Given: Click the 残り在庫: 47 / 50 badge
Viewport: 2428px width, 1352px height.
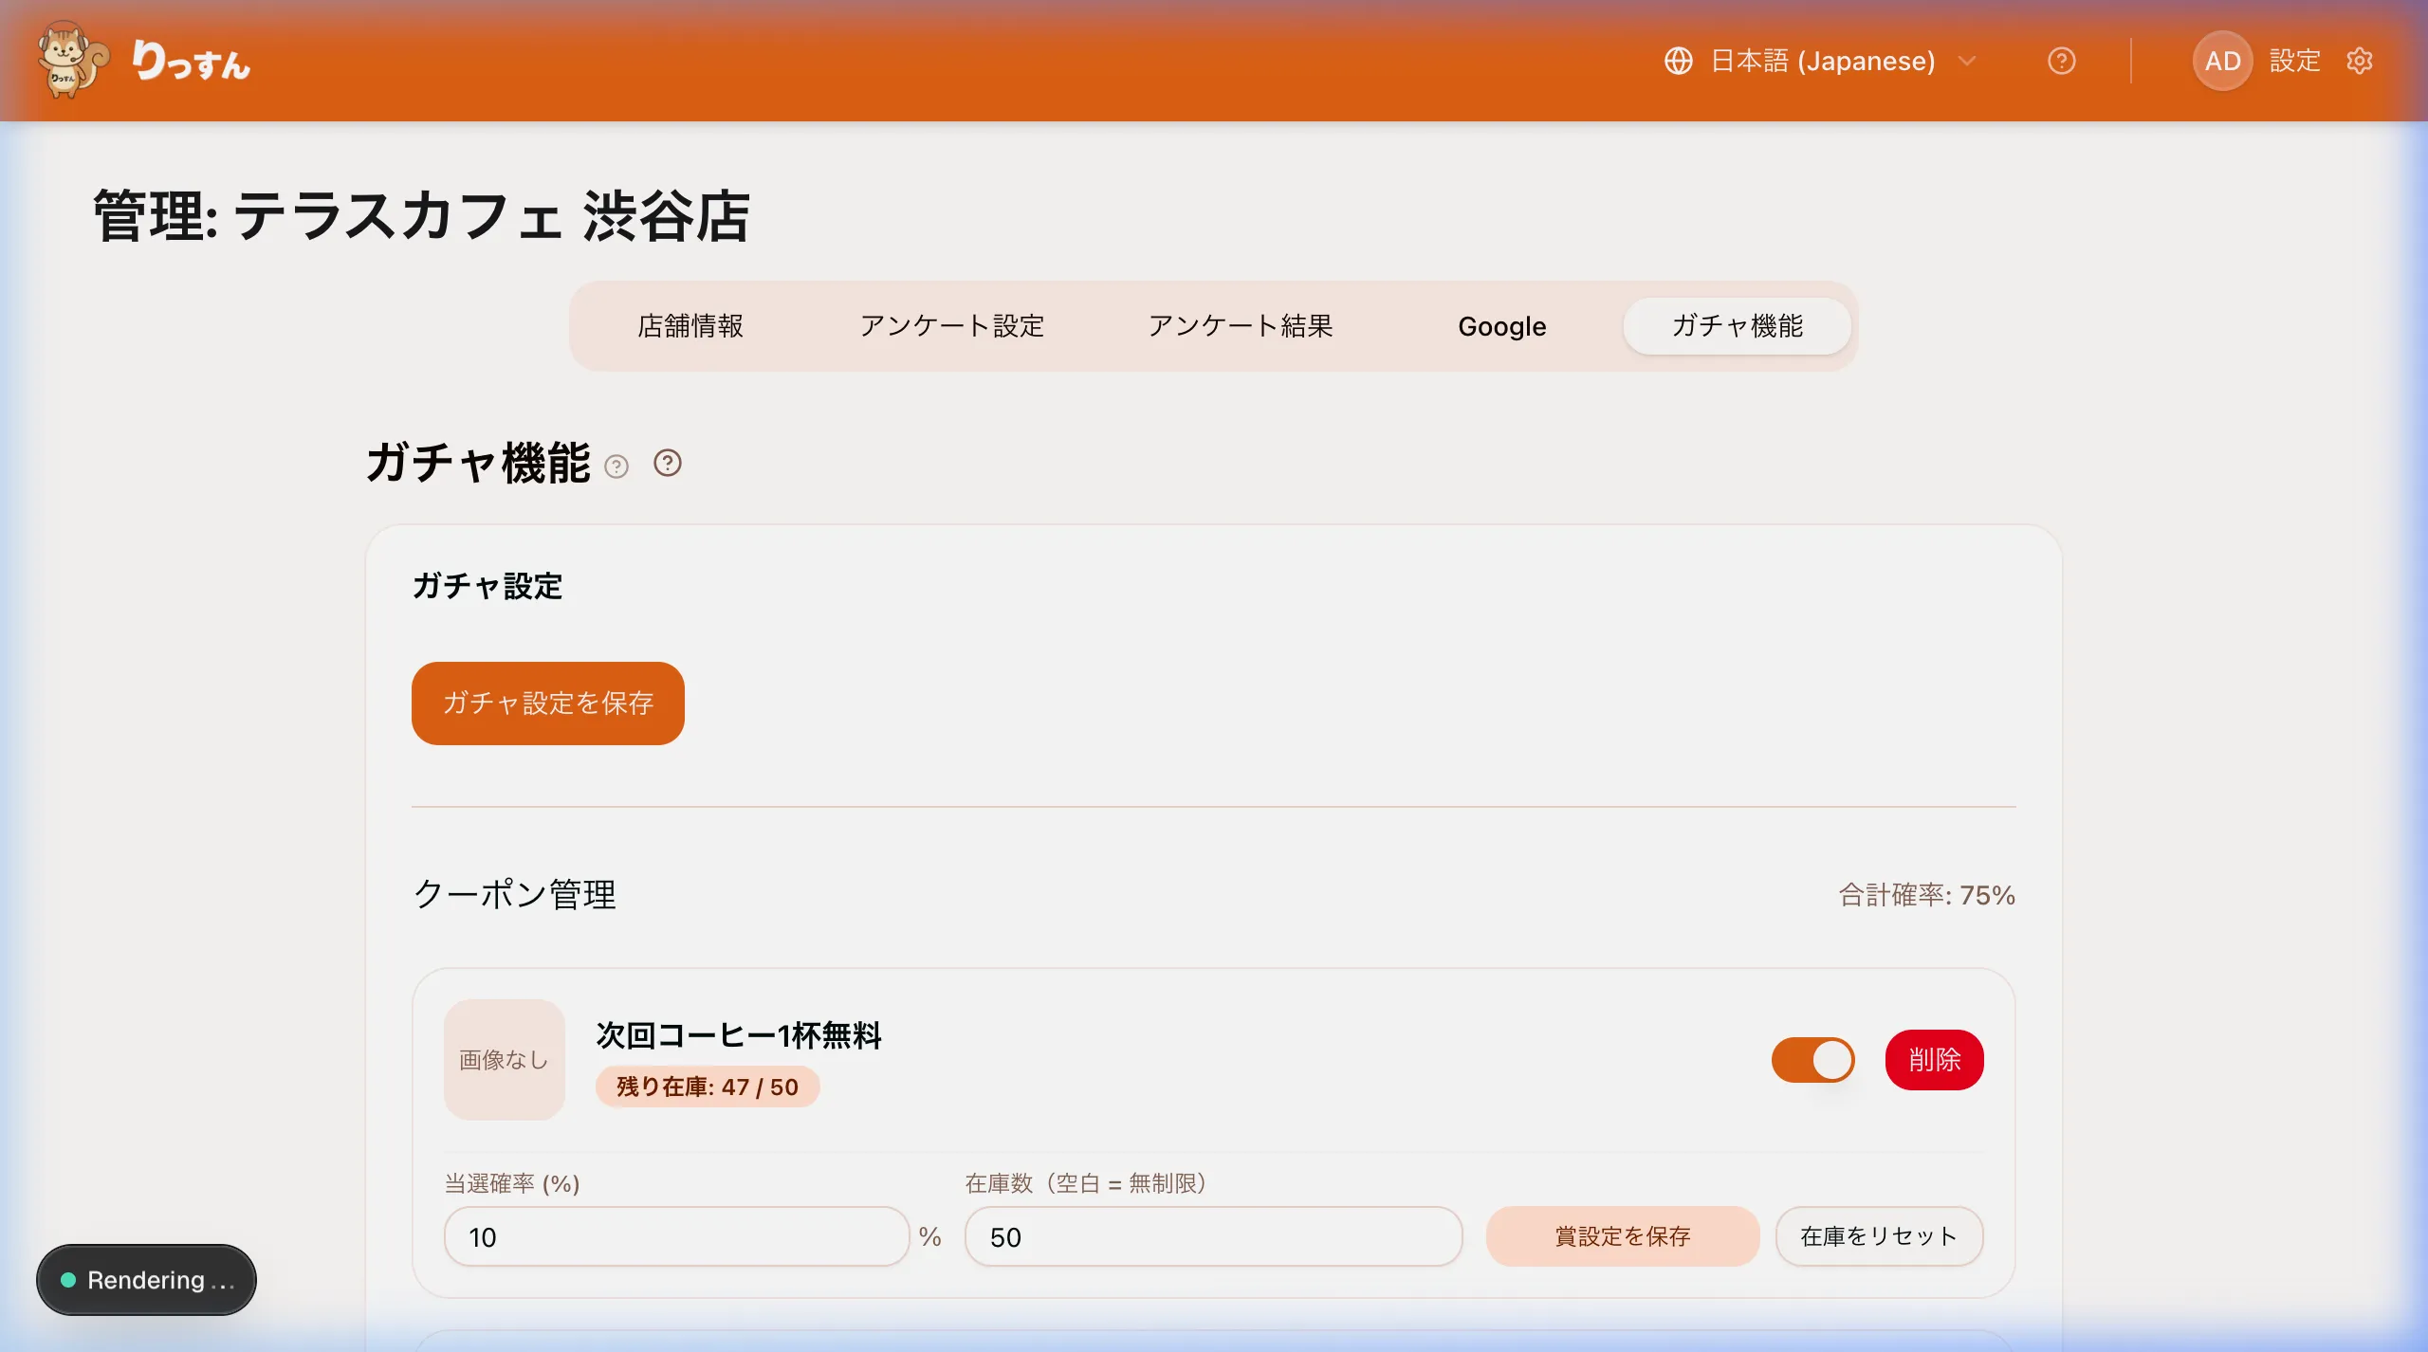Looking at the screenshot, I should [708, 1087].
